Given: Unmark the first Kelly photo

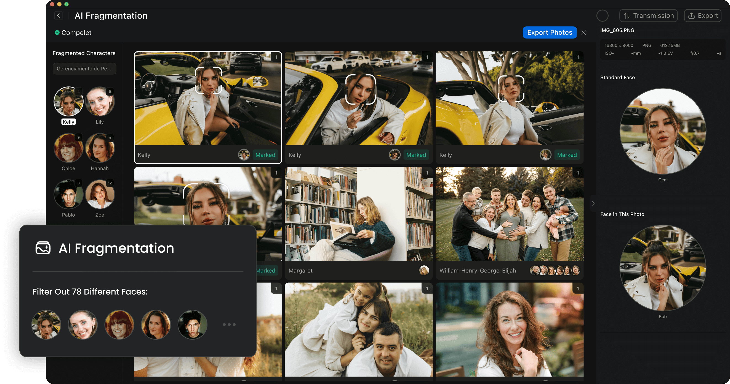Looking at the screenshot, I should (265, 155).
